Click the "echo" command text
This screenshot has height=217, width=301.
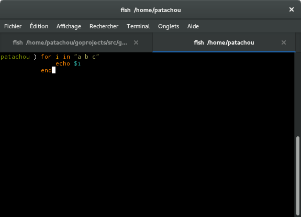[63, 63]
